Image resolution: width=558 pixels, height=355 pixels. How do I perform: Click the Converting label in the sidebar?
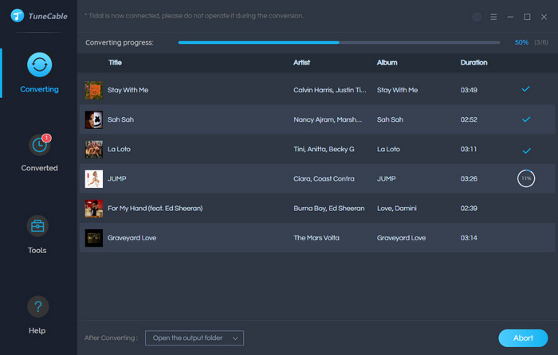coord(40,89)
